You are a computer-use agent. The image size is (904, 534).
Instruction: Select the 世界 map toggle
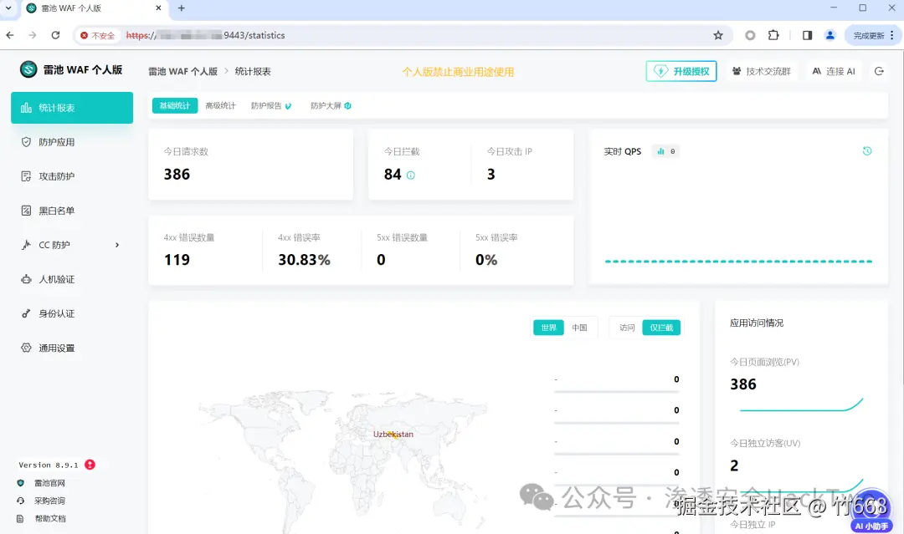[548, 328]
